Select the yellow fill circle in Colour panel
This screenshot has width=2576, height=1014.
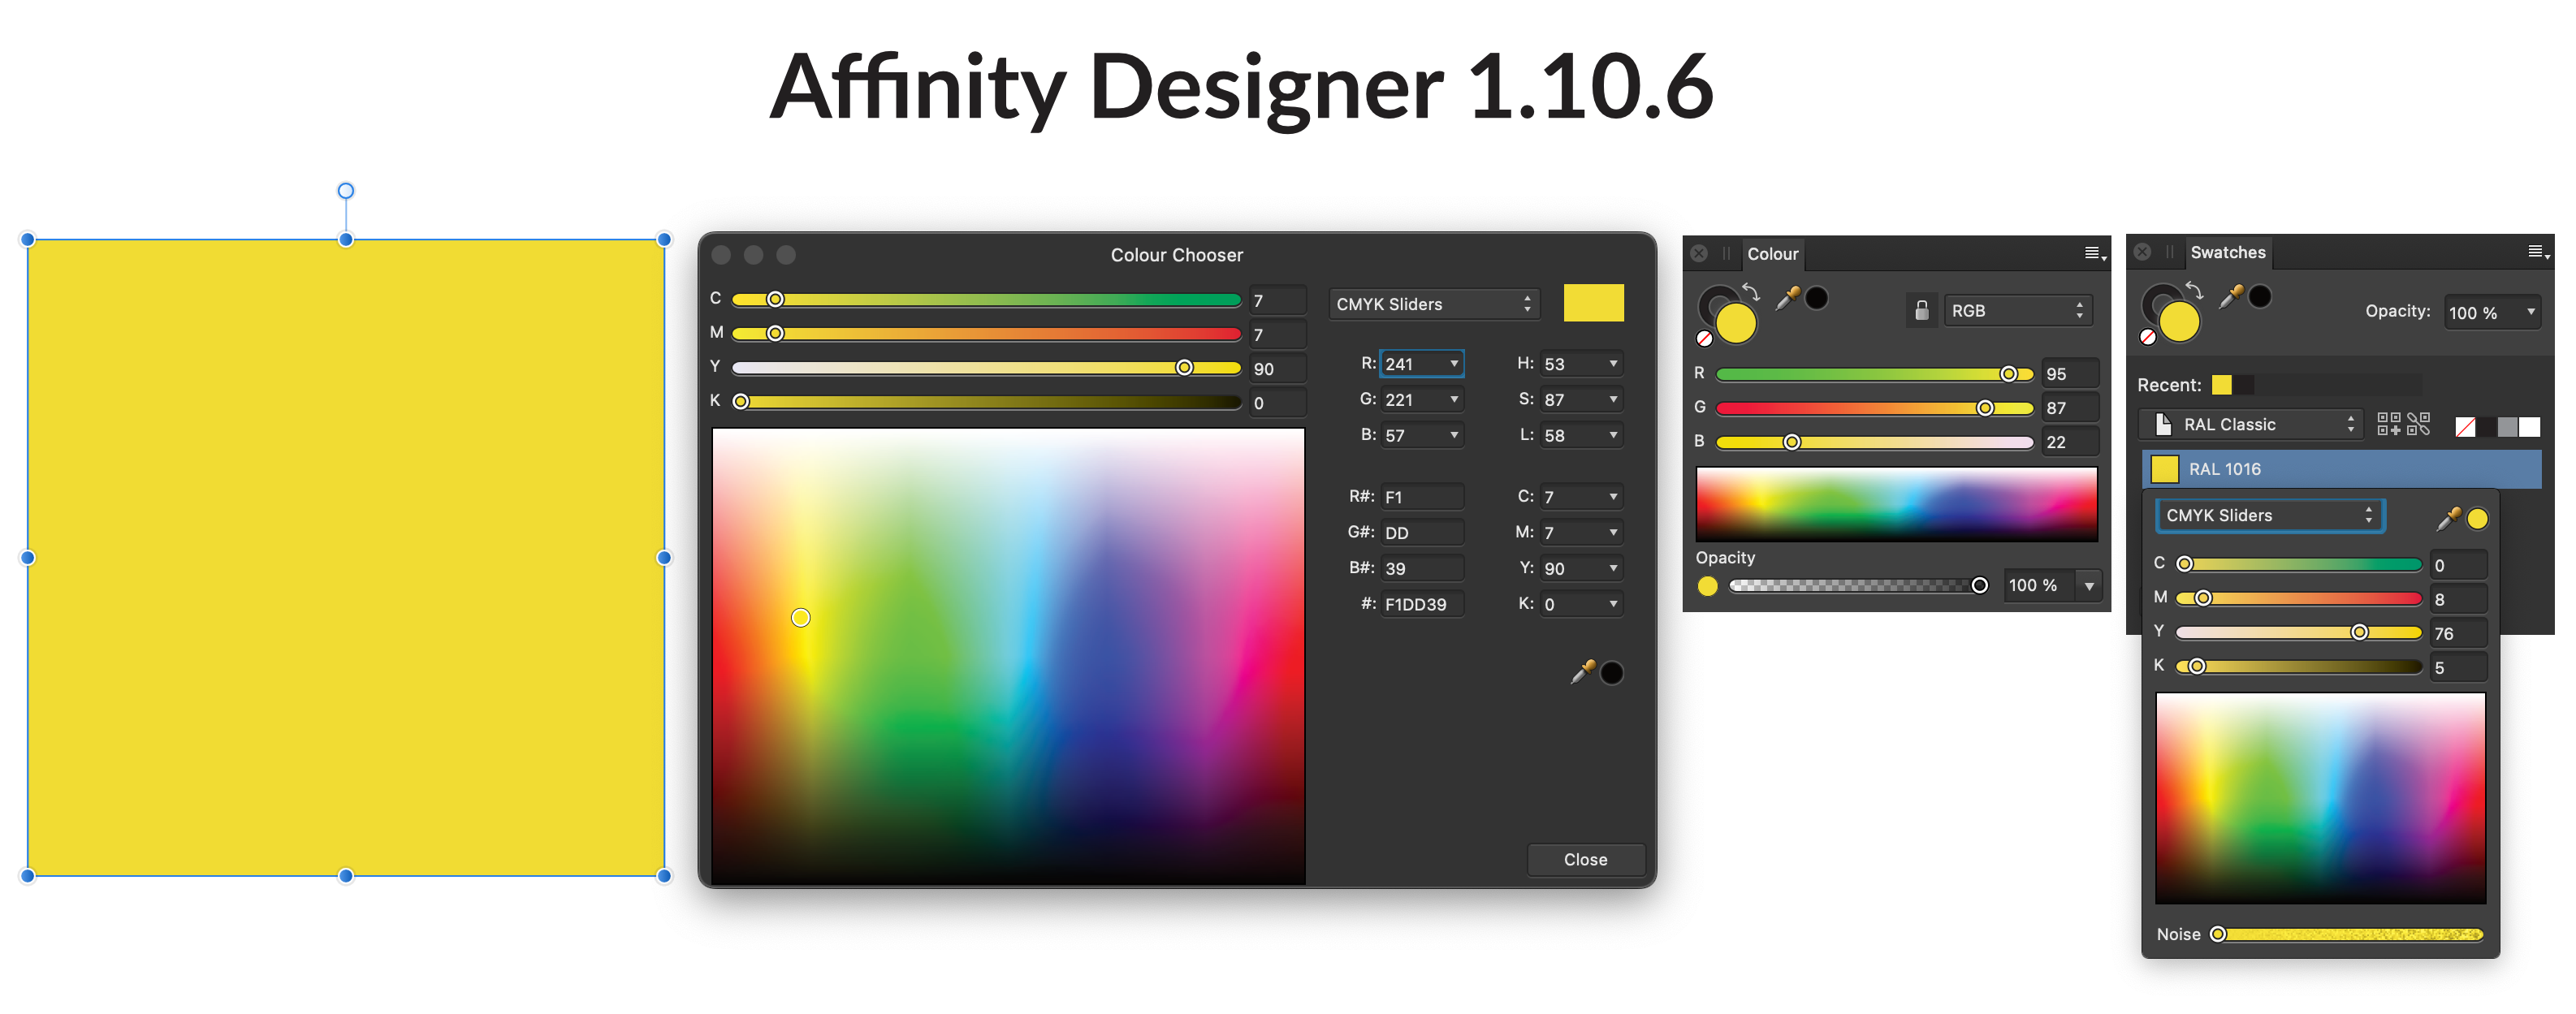click(x=1737, y=323)
